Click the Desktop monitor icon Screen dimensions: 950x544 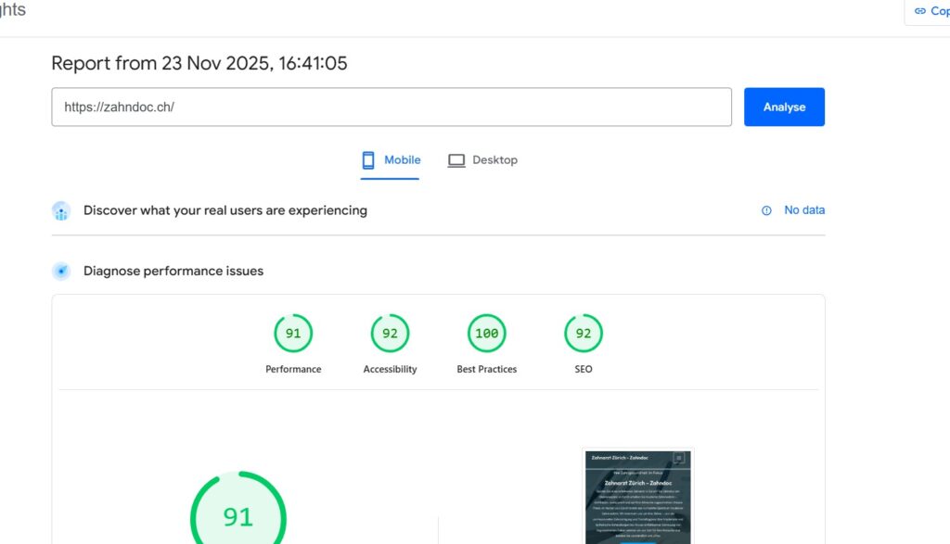[x=456, y=160]
